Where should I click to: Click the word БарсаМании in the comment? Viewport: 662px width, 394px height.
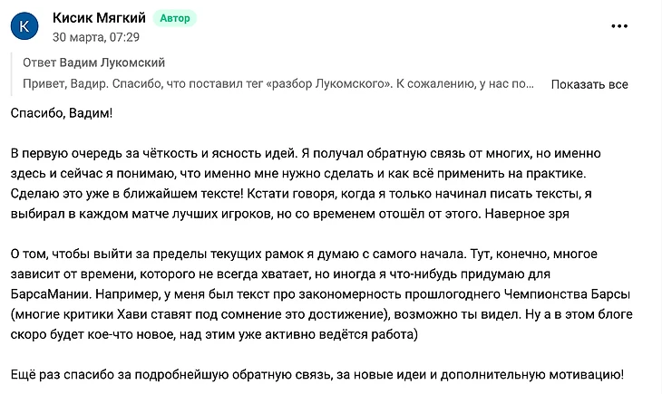(51, 294)
